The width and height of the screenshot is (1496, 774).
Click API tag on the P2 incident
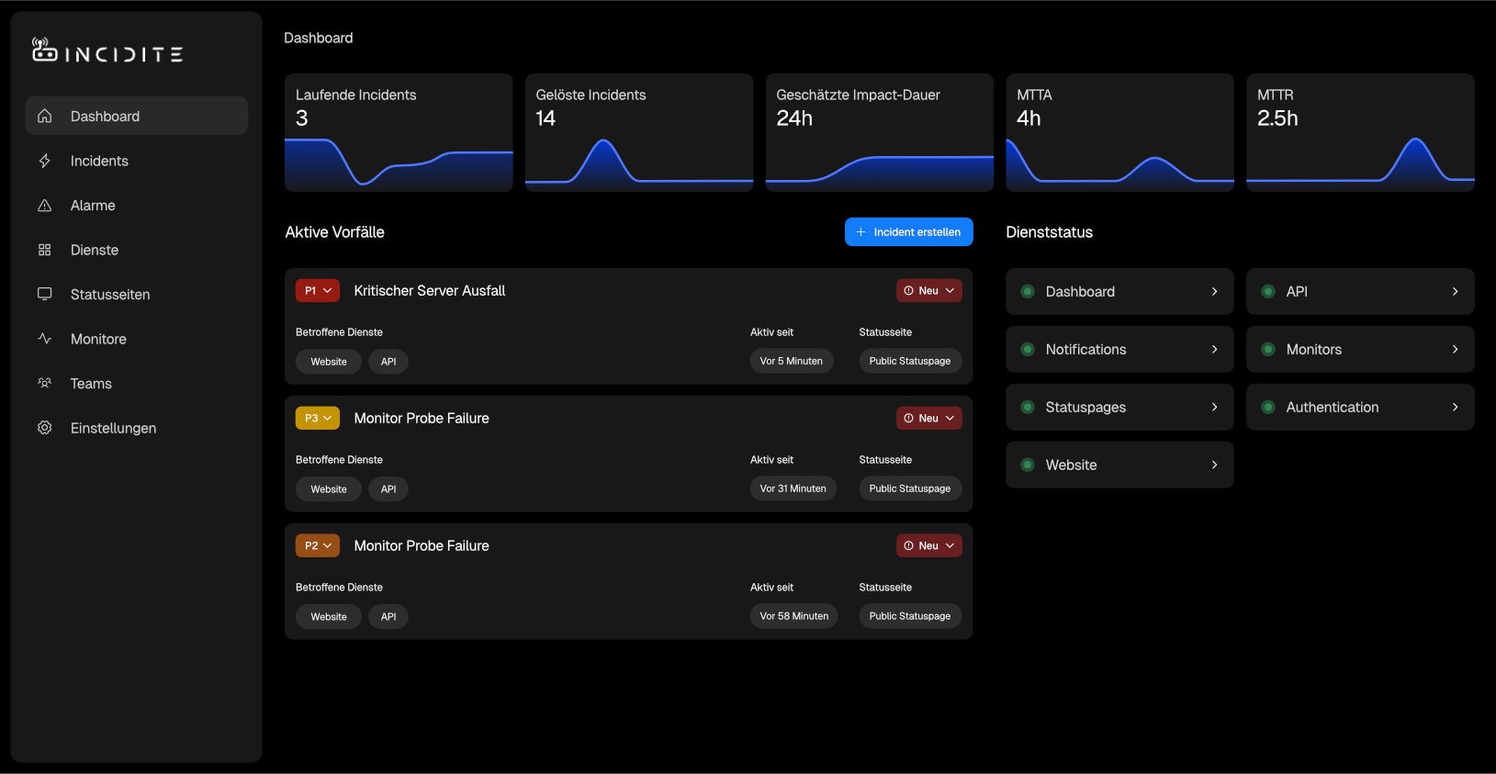coord(388,617)
